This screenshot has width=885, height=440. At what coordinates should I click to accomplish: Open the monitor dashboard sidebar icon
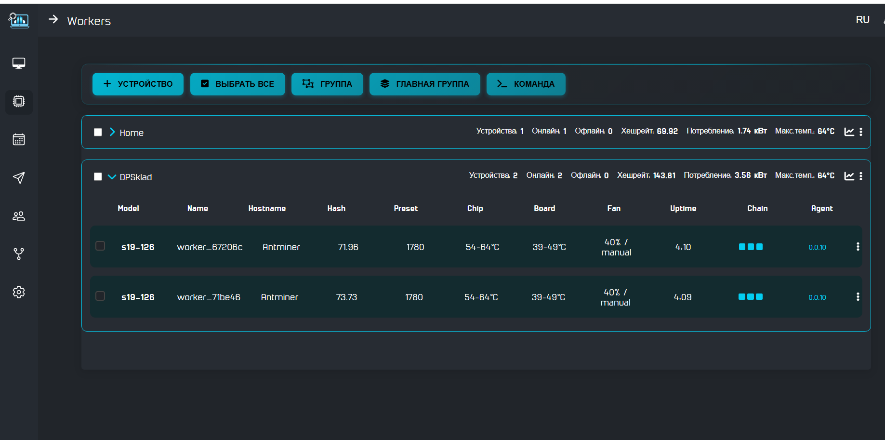[x=19, y=63]
